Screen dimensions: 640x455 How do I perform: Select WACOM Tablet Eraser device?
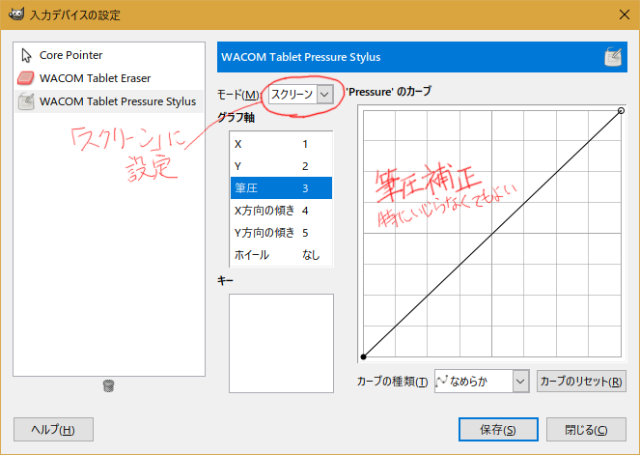click(109, 78)
